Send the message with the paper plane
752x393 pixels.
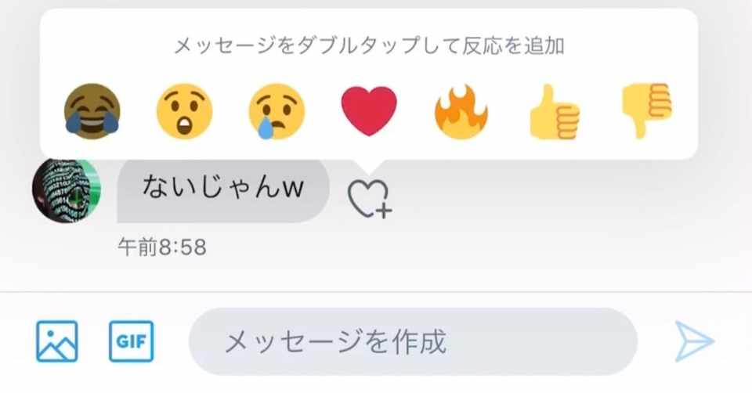(x=695, y=341)
